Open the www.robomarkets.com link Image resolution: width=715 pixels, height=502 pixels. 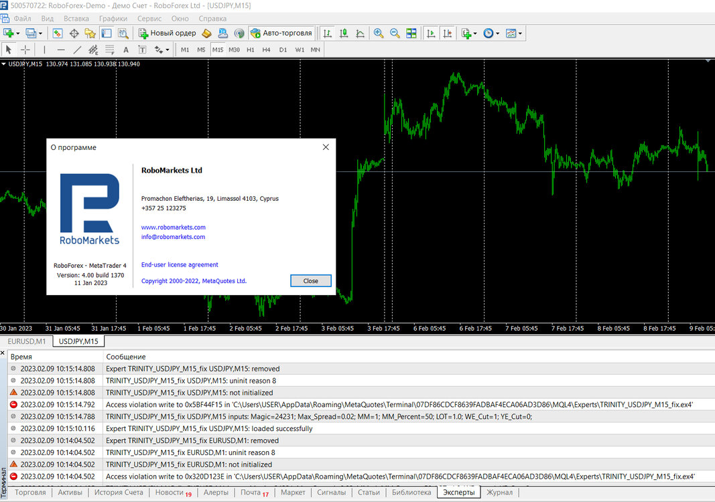pyautogui.click(x=174, y=228)
